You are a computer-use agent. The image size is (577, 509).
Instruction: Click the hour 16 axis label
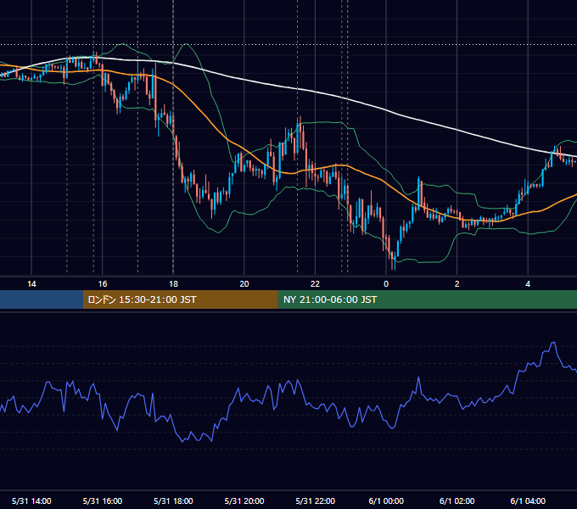[x=103, y=284]
